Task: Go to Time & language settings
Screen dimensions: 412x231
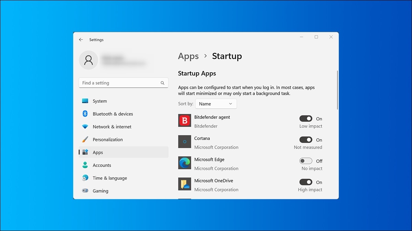Action: click(110, 178)
